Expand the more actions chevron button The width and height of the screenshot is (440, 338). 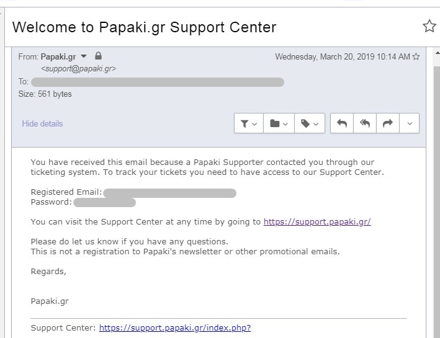tap(410, 123)
